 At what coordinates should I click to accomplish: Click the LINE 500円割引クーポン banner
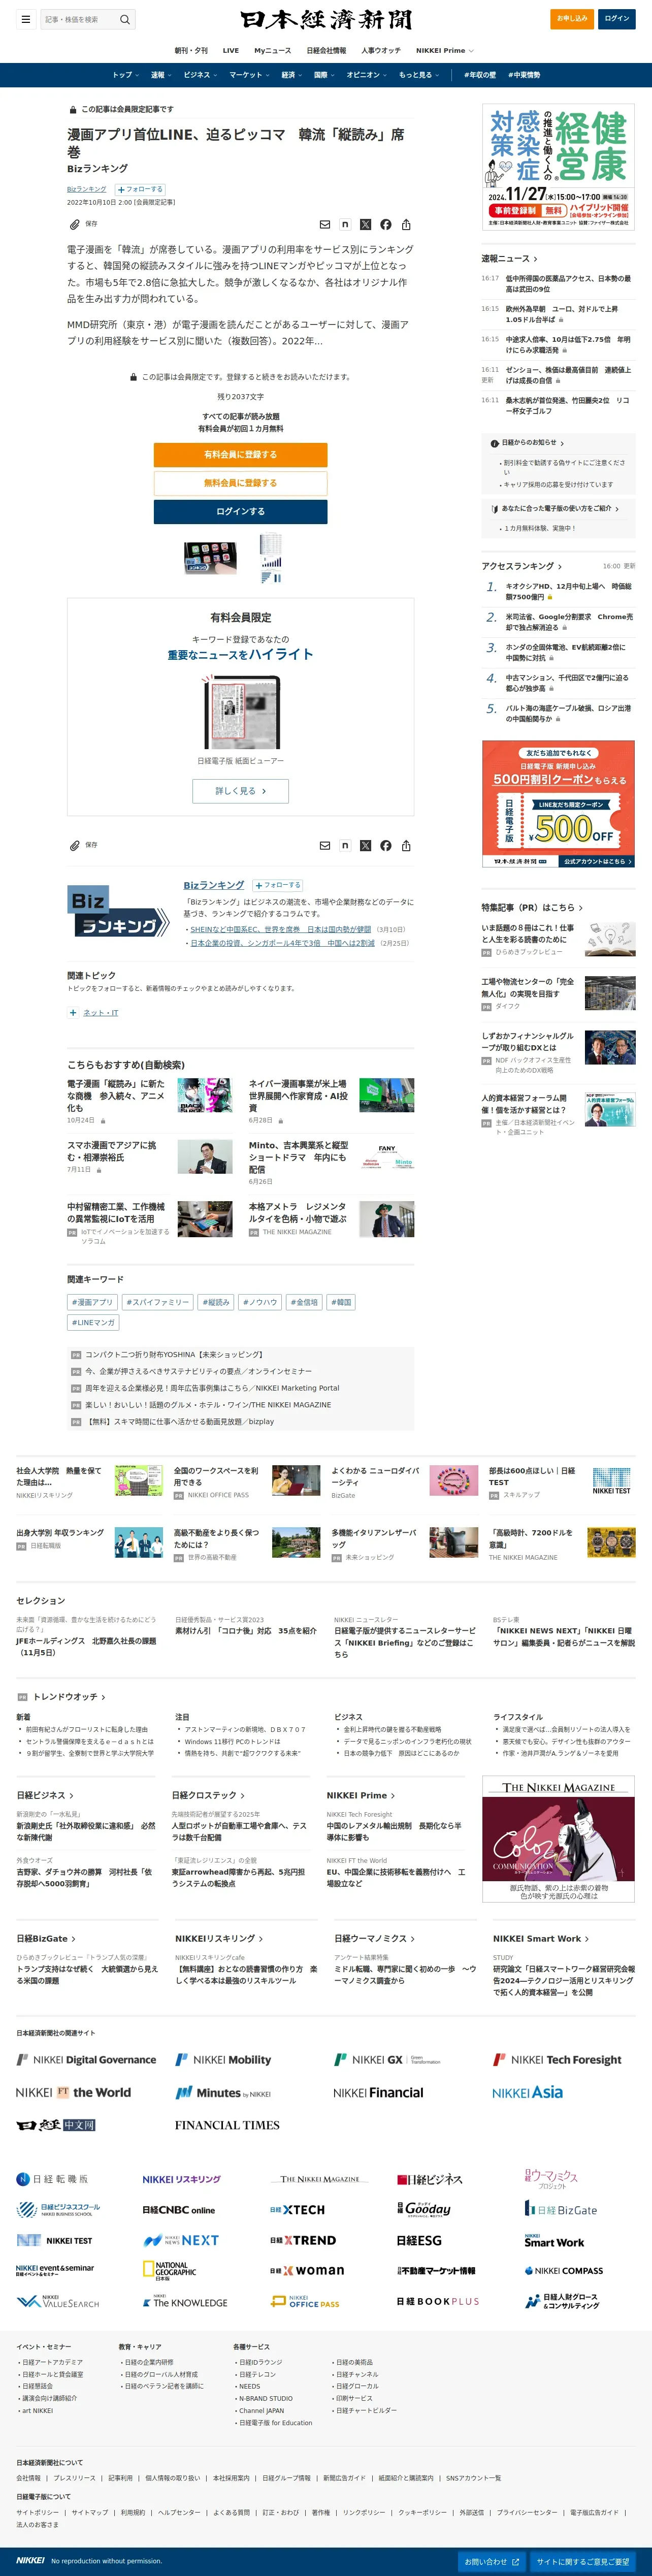coord(558,804)
